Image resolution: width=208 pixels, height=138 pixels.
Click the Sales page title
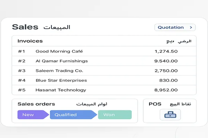[x=25, y=27]
